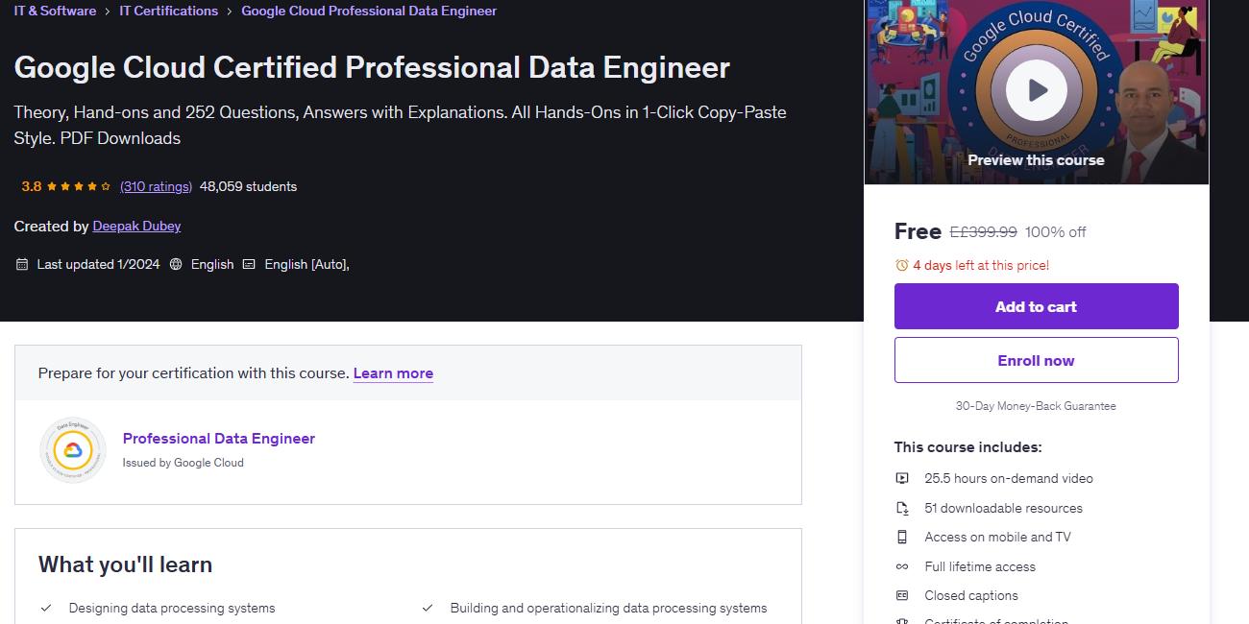Click checkmark beside Designing data processing systems
Viewport: 1249px width, 624px height.
click(x=45, y=608)
